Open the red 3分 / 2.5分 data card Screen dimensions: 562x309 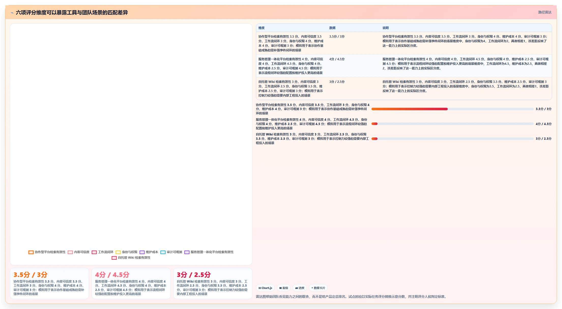(213, 284)
